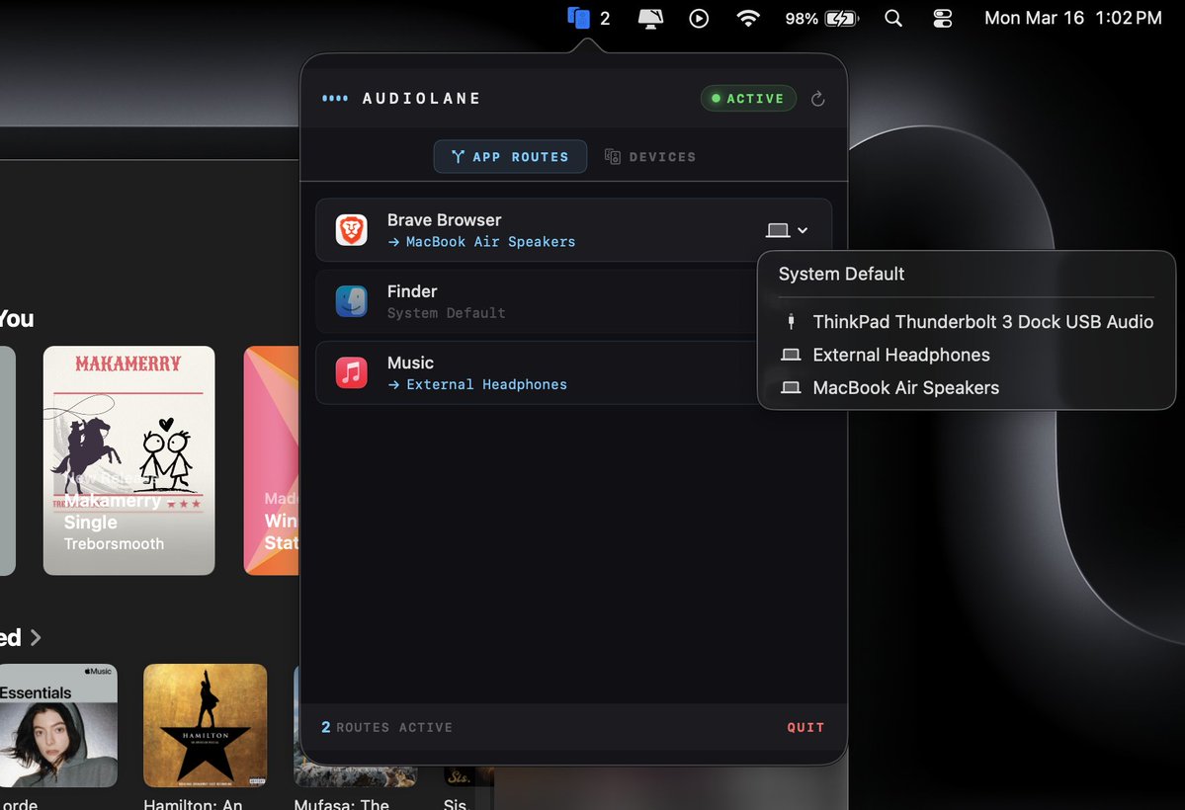Expand the section chevron in Music window
The image size is (1185, 810).
(x=36, y=638)
